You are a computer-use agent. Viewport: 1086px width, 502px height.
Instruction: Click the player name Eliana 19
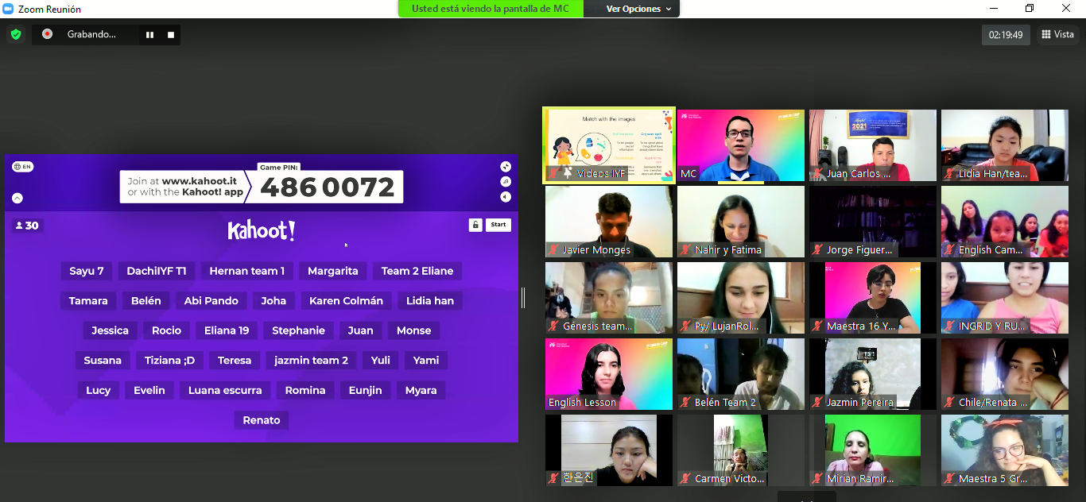pyautogui.click(x=227, y=330)
